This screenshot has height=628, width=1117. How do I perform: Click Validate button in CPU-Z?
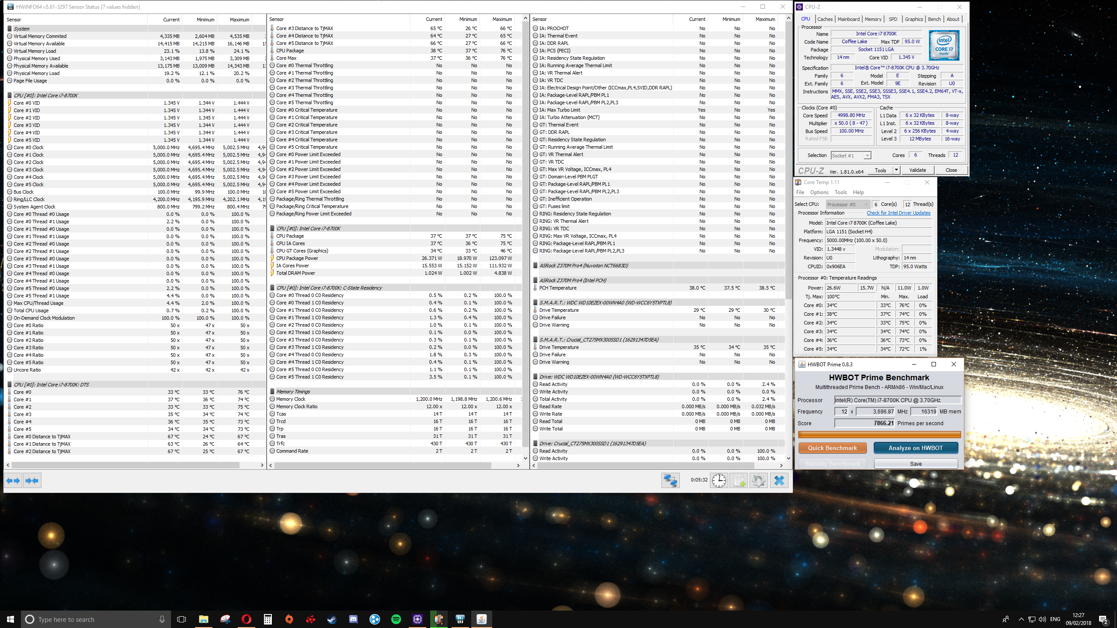(918, 170)
